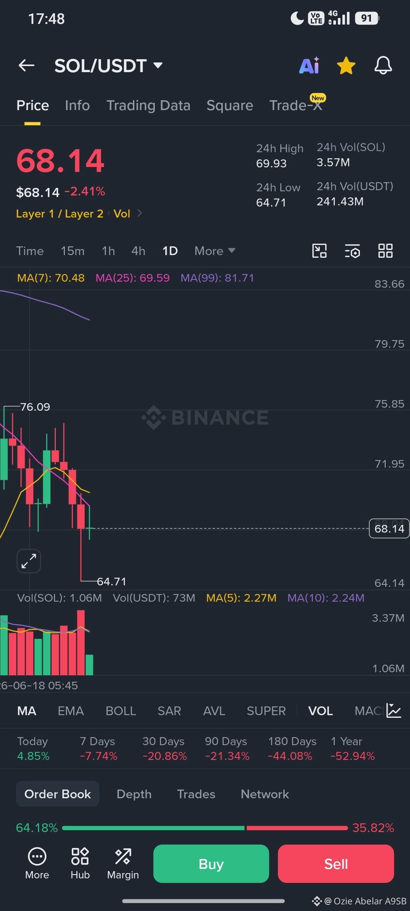Screen dimensions: 410x911
Task: Toggle the VOL sub-indicator
Action: point(320,711)
